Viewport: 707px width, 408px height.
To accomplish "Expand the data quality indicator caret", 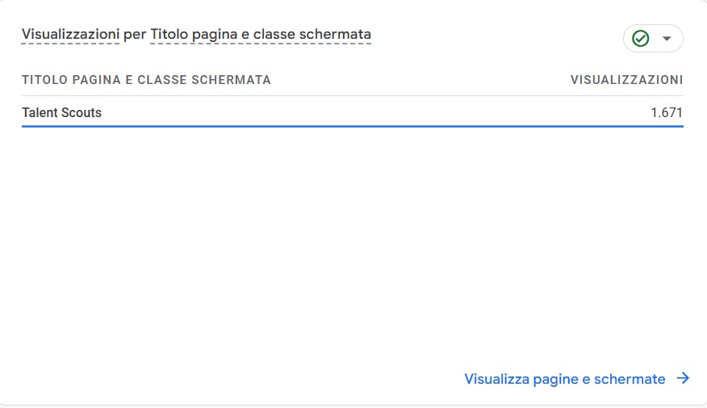I will (667, 39).
